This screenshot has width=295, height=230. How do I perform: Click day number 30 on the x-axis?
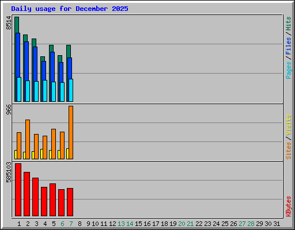268,224
